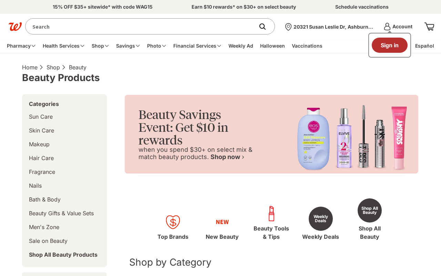
Task: Select Men's Zone category
Action: coord(44,227)
